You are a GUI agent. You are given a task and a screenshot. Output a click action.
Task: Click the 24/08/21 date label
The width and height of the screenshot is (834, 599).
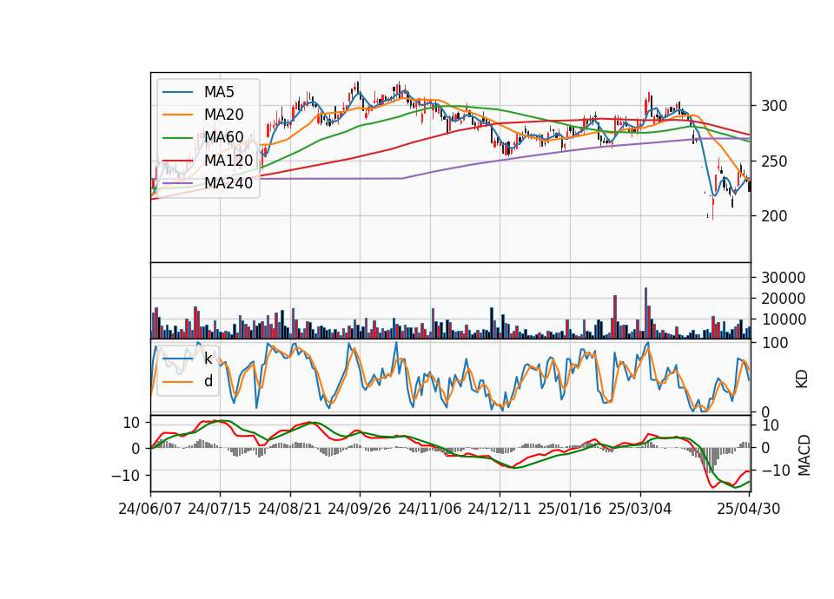(x=290, y=509)
